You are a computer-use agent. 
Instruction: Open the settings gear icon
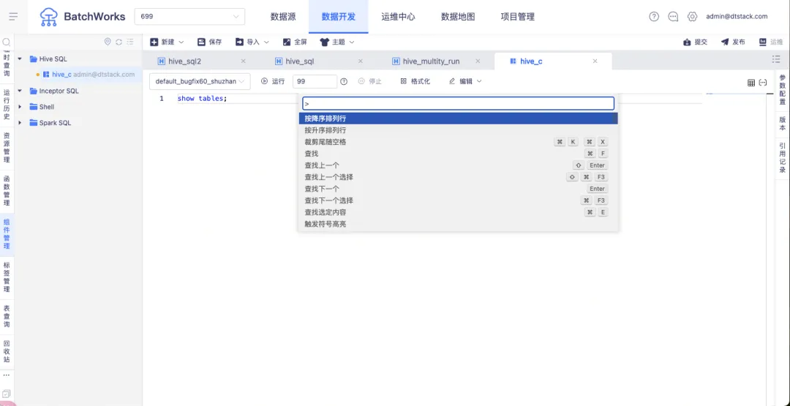692,17
